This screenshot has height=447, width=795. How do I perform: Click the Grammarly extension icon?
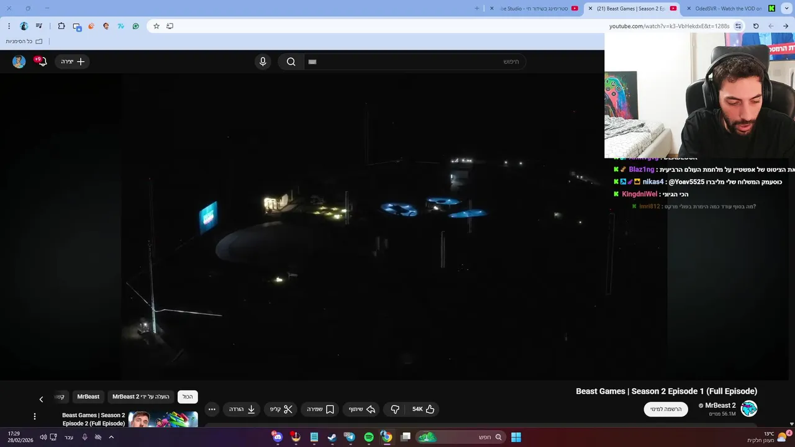[x=136, y=26]
